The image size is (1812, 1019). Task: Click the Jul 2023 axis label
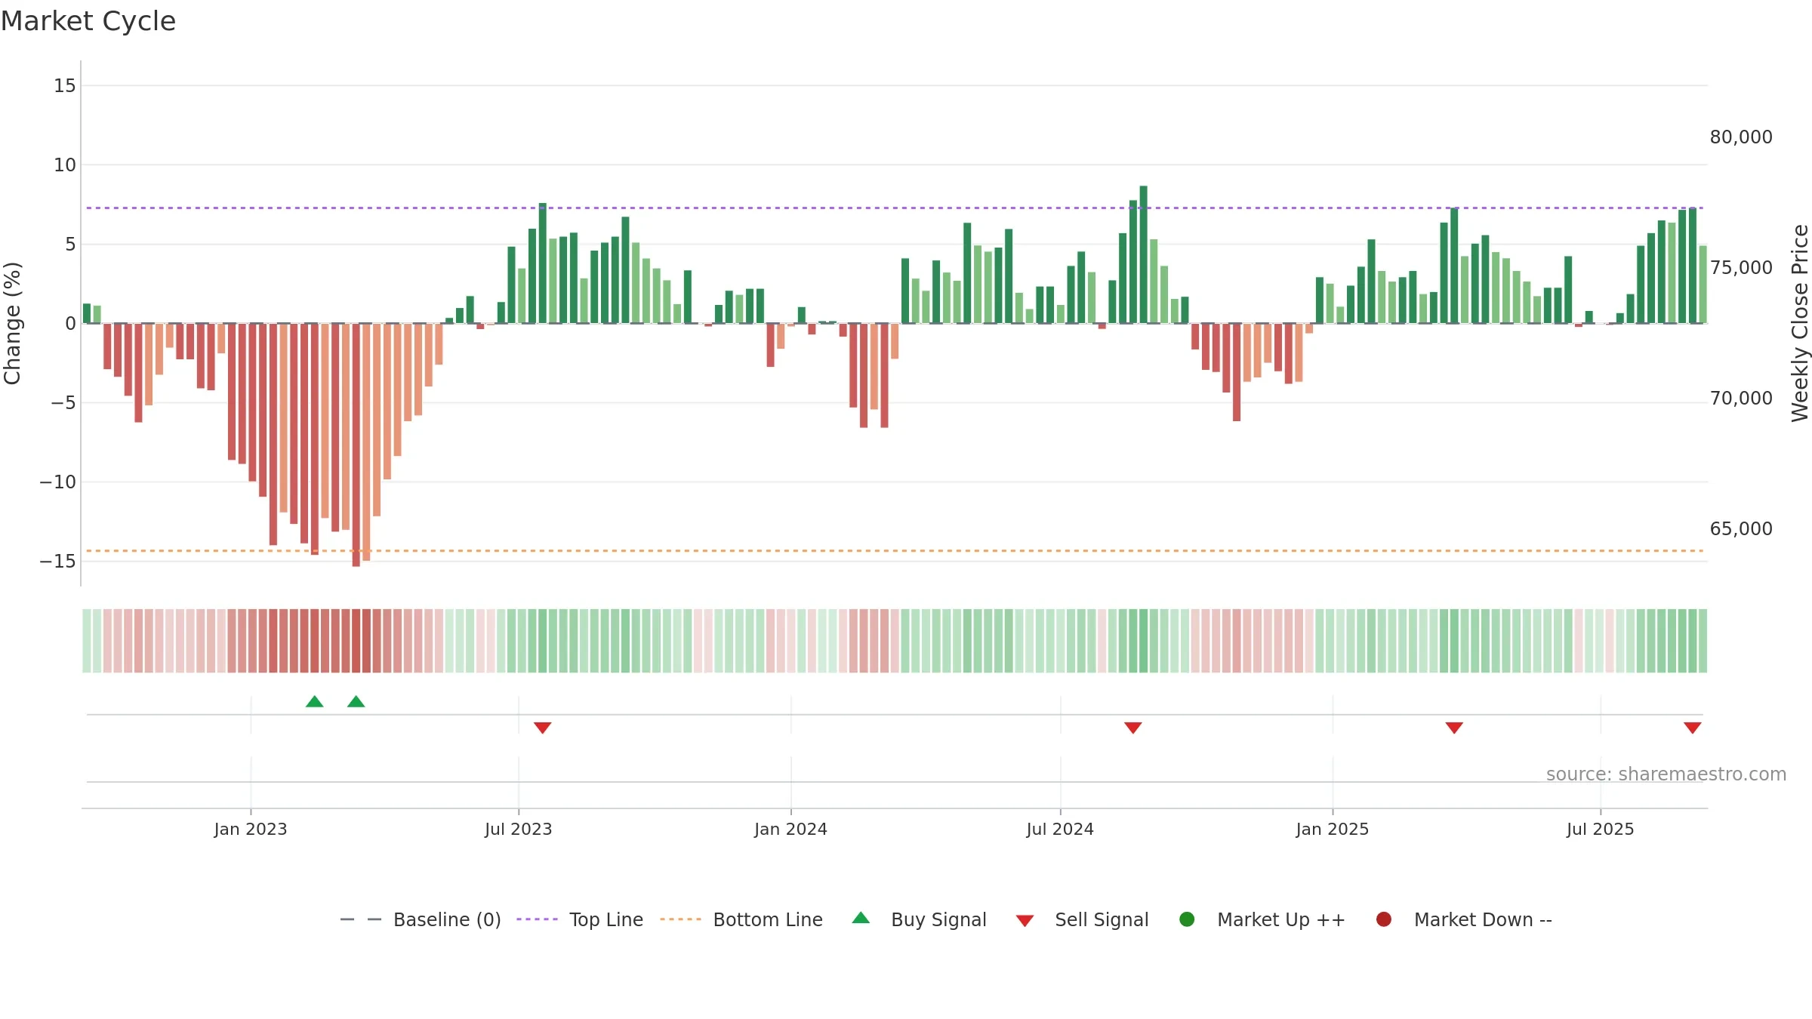click(x=519, y=829)
